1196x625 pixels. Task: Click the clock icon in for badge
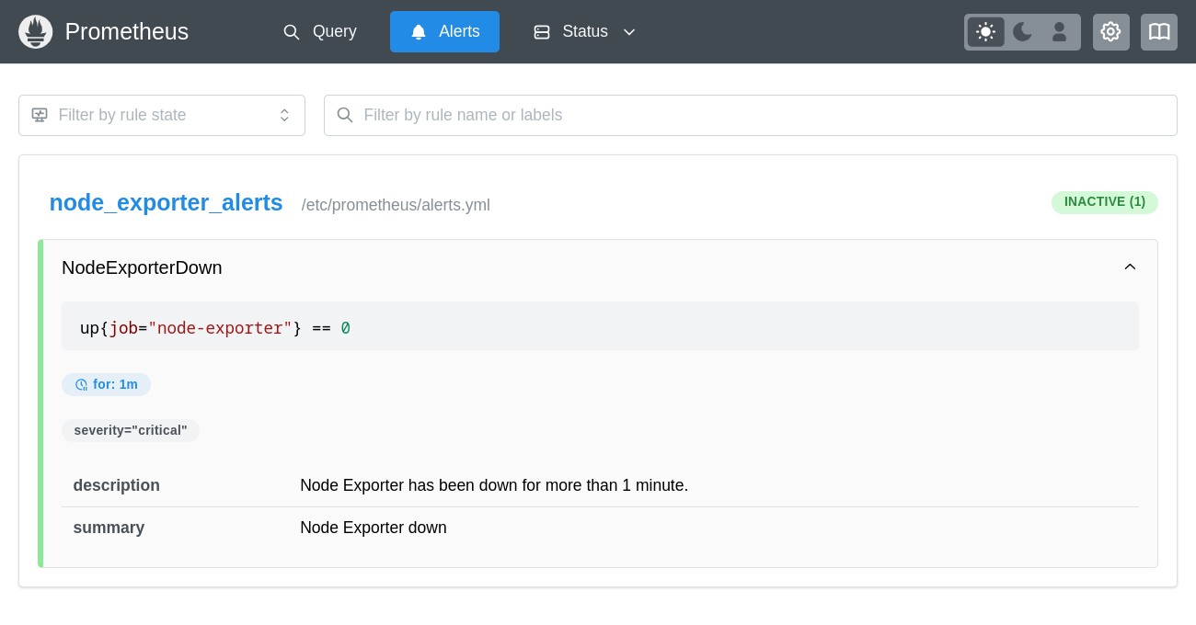81,385
